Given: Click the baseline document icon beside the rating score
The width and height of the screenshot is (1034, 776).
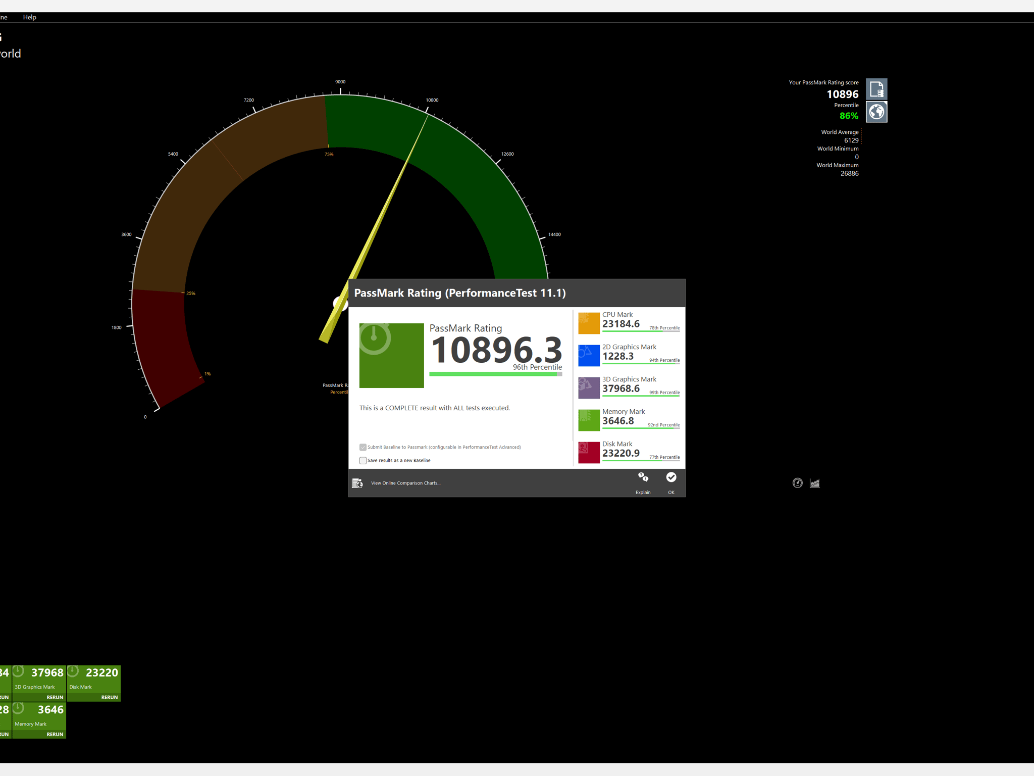Looking at the screenshot, I should click(x=876, y=89).
